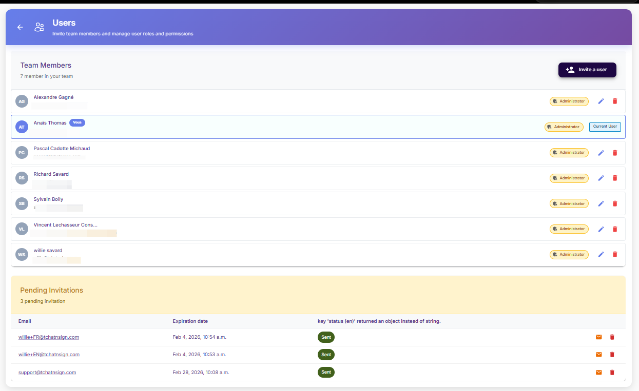Viewport: 639px width, 391px height.
Task: Open the willie+FR@tchatnsign.com email link
Action: tap(49, 337)
